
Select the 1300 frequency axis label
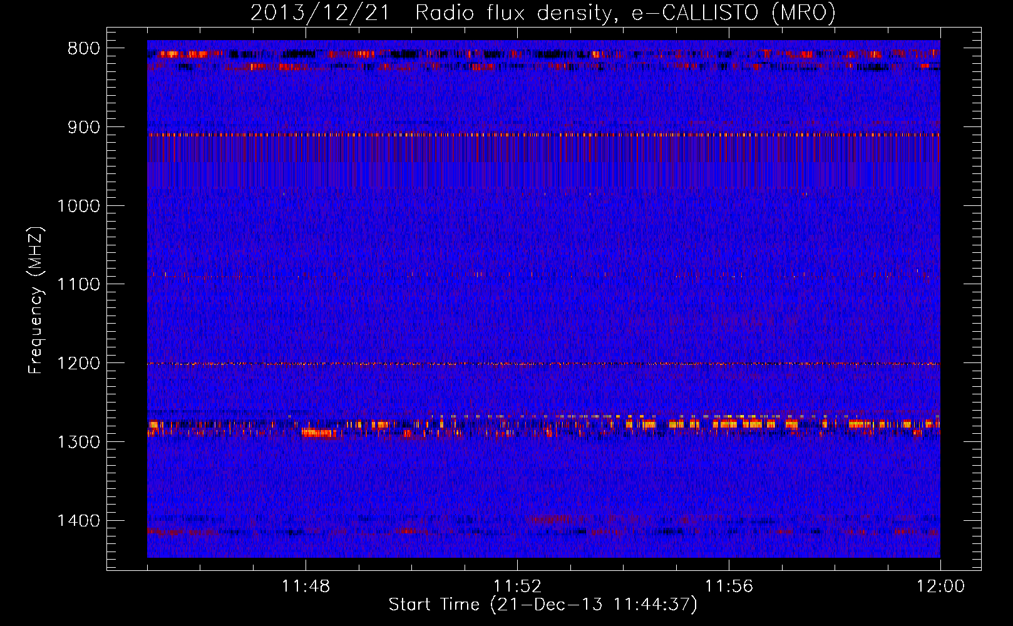tap(79, 442)
